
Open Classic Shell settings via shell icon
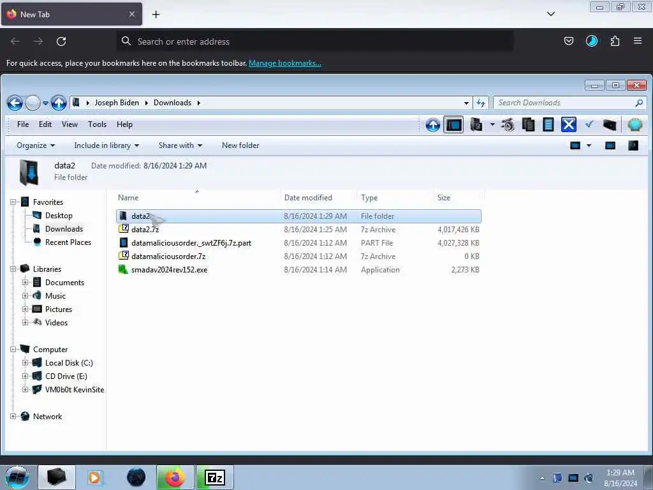pyautogui.click(x=635, y=124)
